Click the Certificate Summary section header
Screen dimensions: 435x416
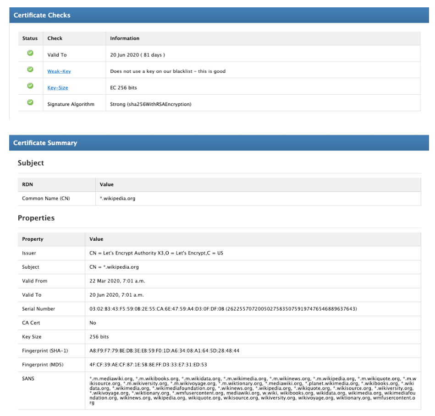(x=219, y=143)
